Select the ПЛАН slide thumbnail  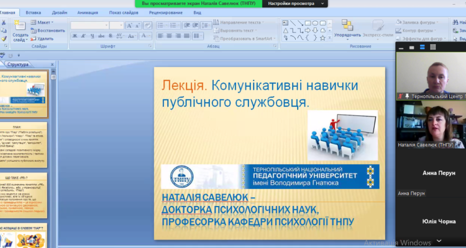coord(24,144)
